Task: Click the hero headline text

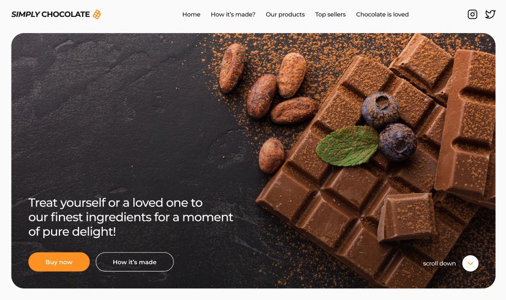Action: 131,217
